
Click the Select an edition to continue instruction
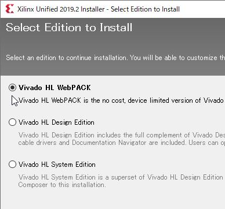point(115,58)
